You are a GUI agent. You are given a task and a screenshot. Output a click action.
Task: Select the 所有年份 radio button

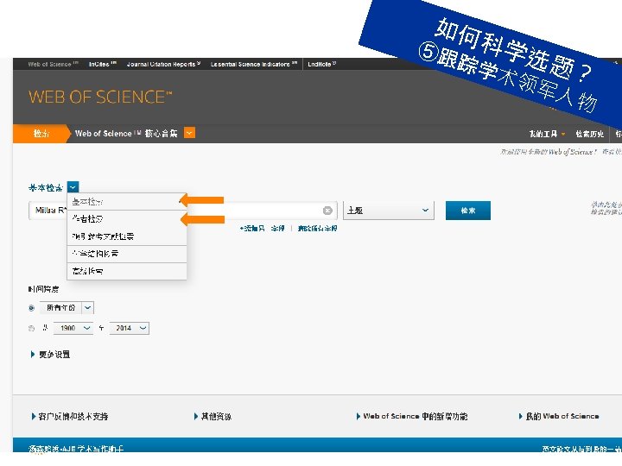pyautogui.click(x=32, y=308)
